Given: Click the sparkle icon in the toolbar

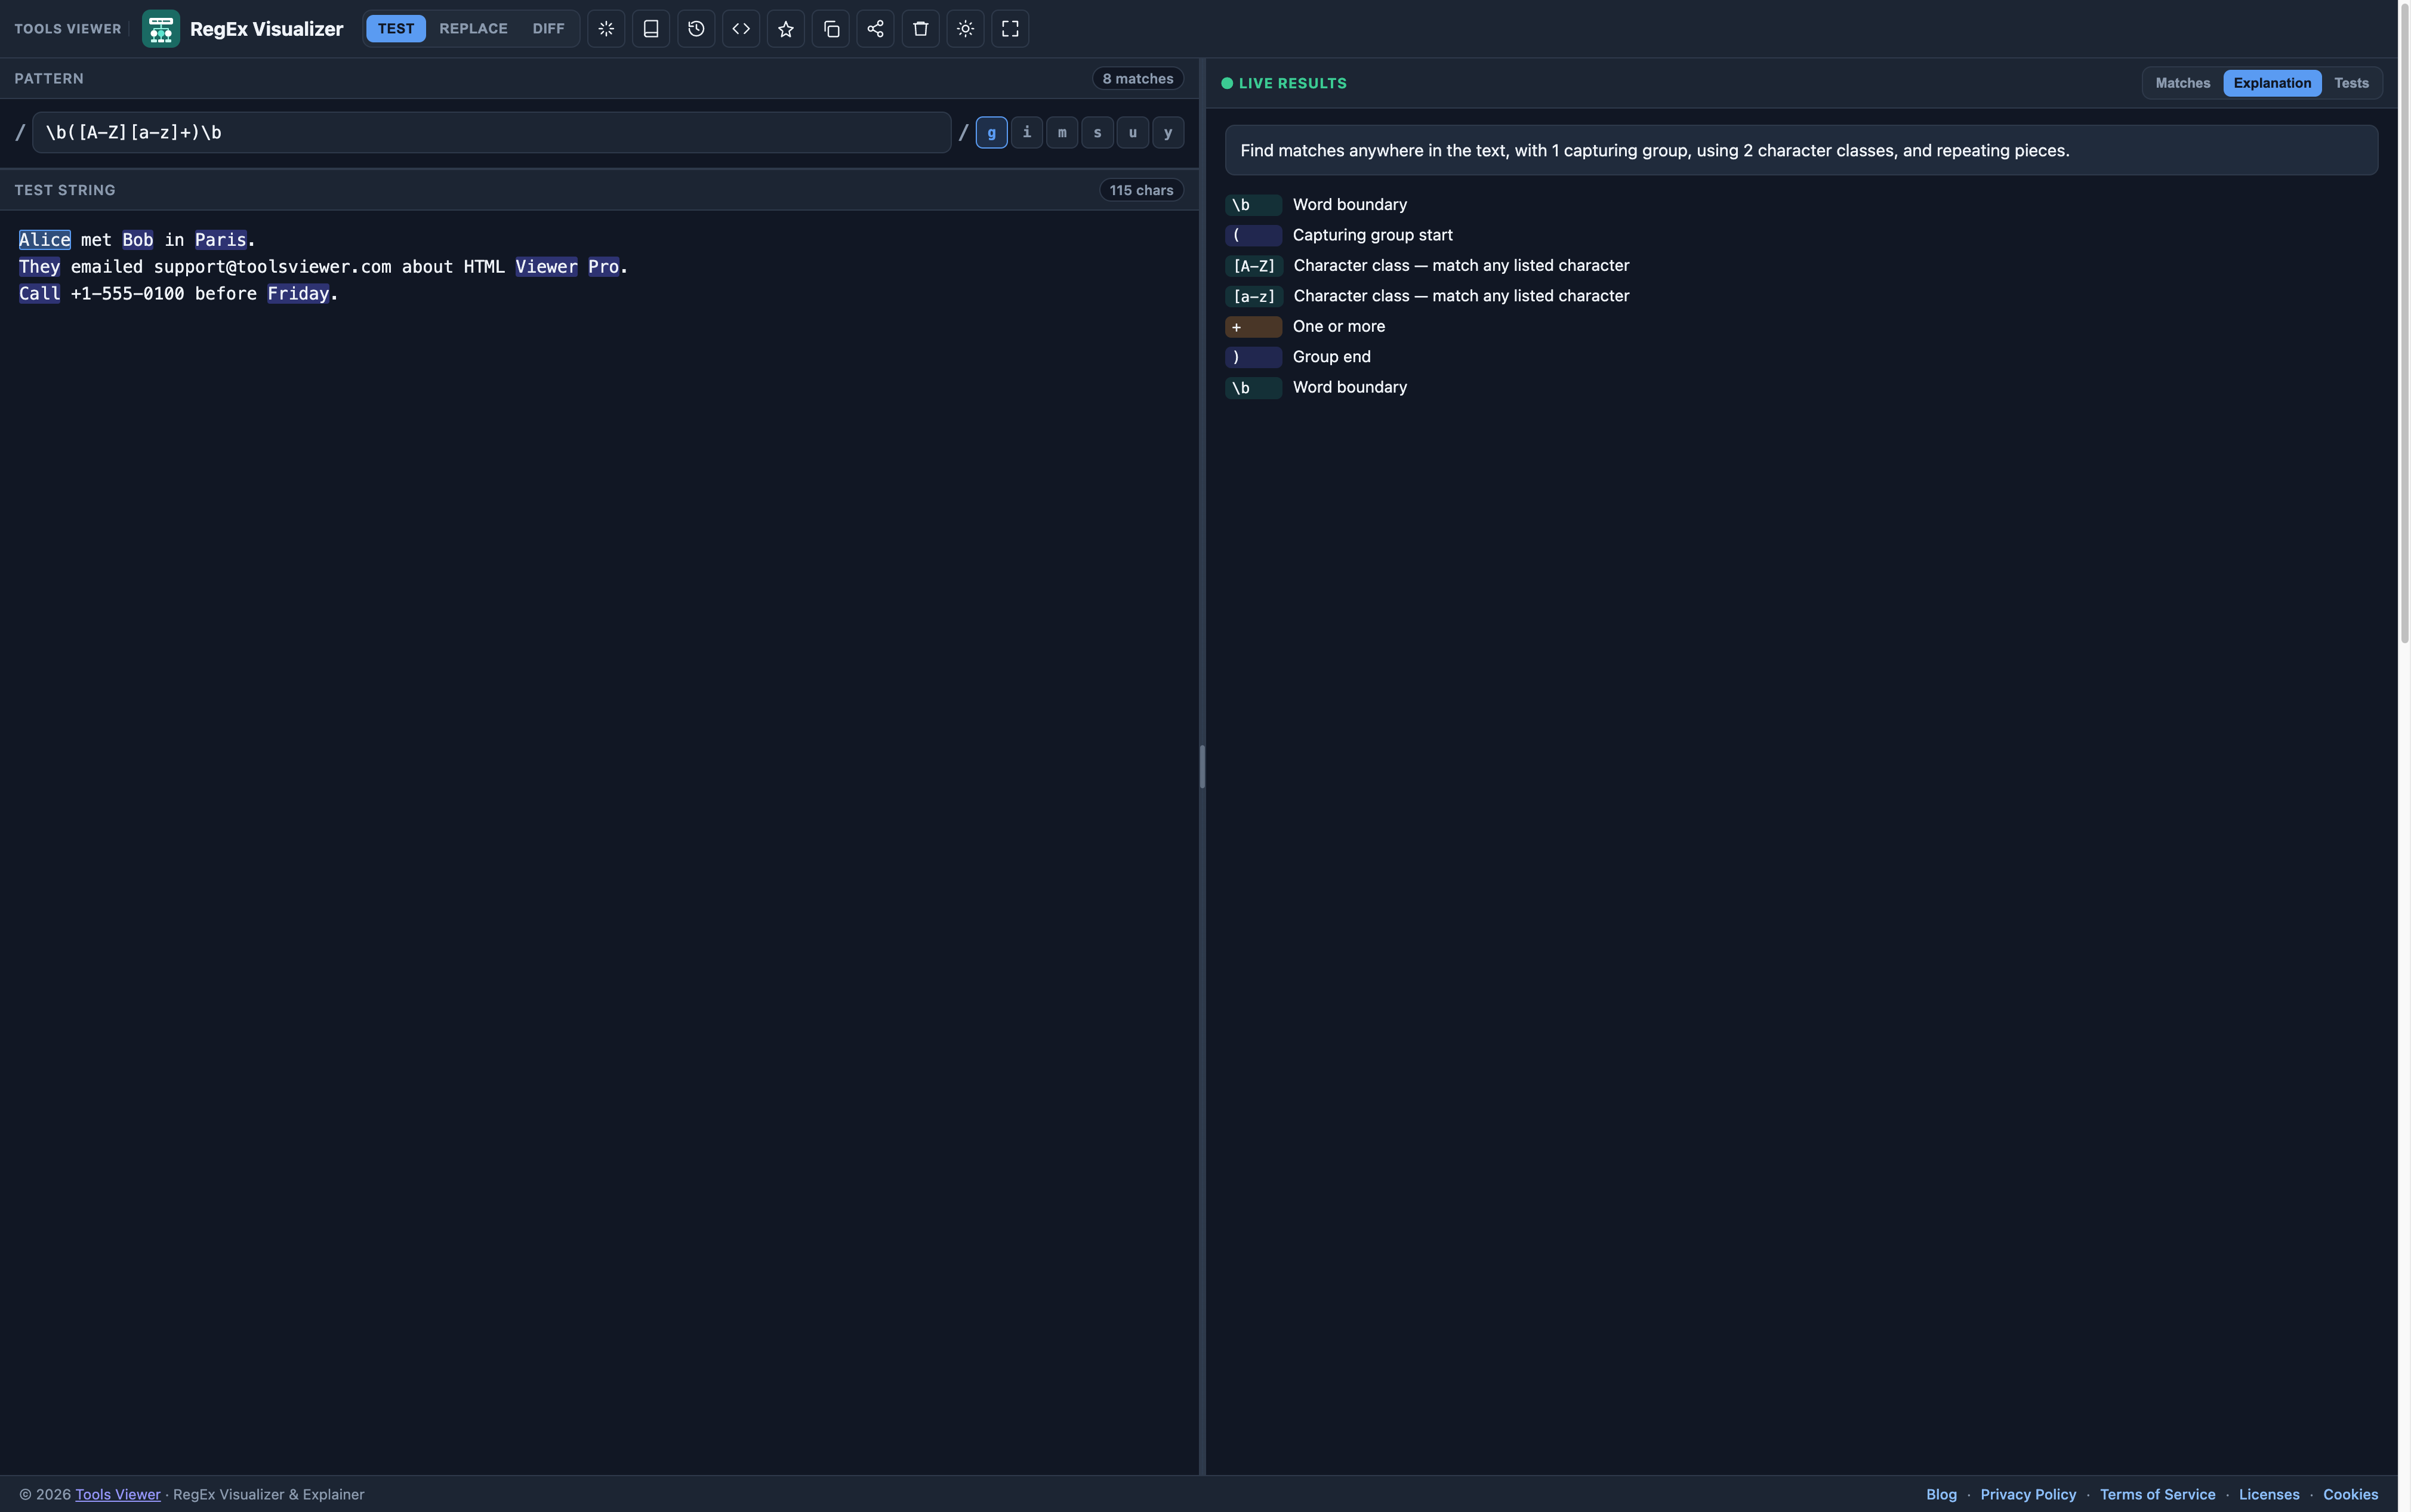Looking at the screenshot, I should coord(606,29).
